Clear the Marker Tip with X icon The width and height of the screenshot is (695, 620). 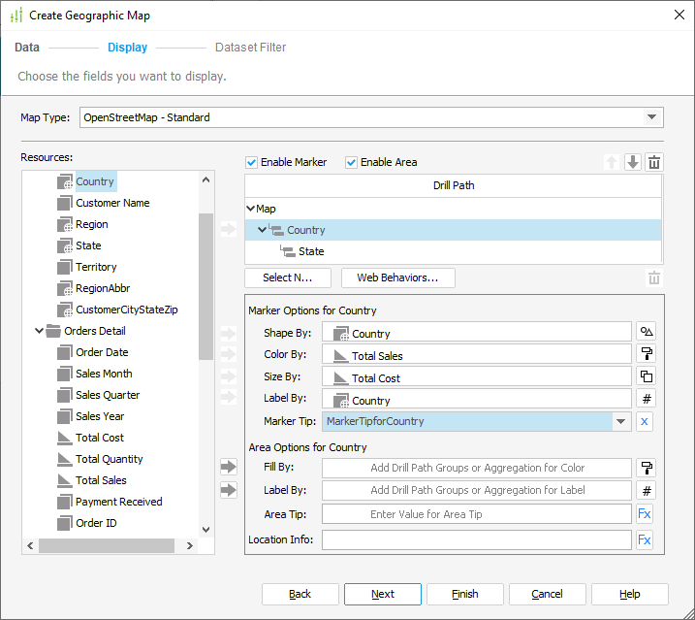click(x=647, y=422)
